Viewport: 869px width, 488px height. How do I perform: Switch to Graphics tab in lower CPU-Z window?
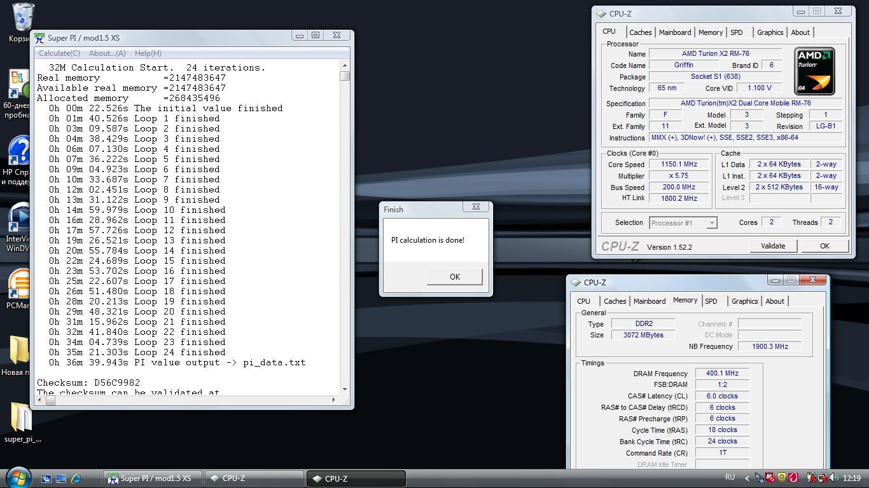pyautogui.click(x=744, y=301)
